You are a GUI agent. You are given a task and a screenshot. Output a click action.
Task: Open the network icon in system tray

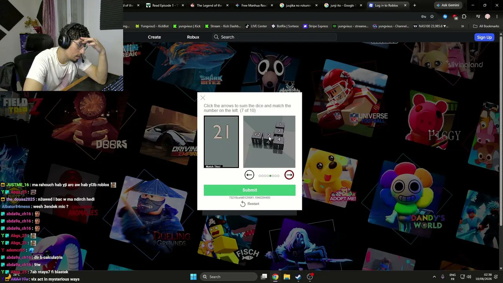click(x=463, y=277)
